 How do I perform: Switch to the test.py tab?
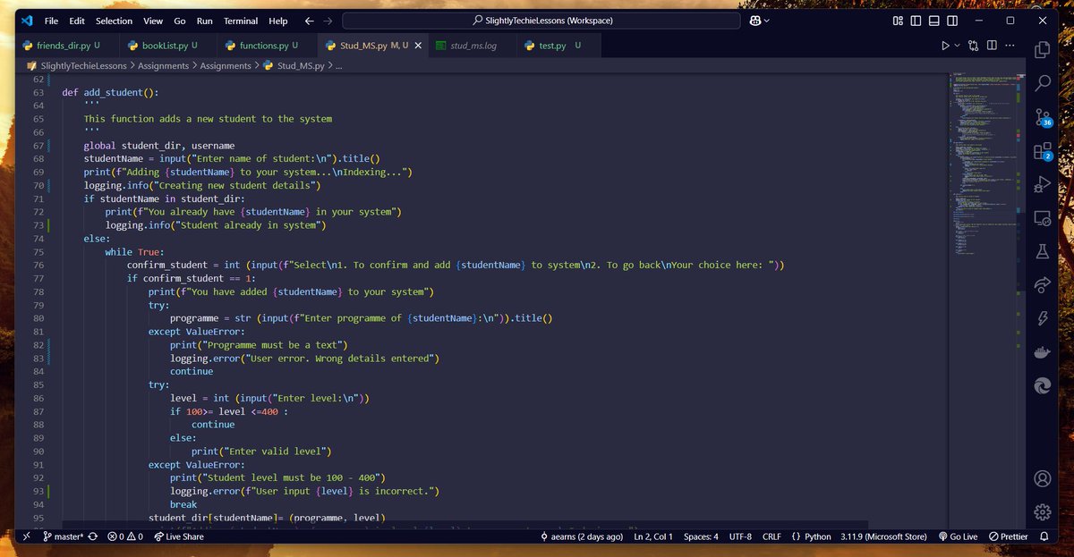click(x=558, y=45)
